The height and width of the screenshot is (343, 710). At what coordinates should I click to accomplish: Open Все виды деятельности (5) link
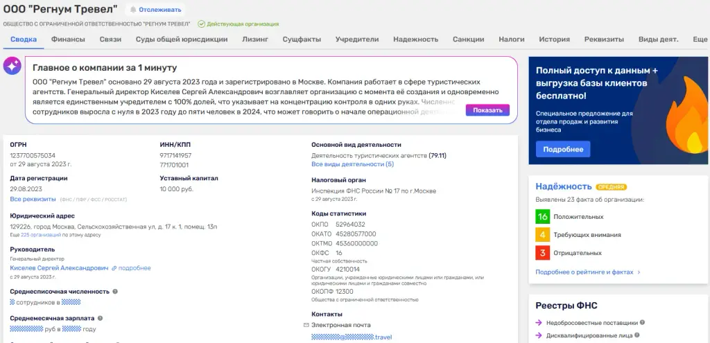(353, 164)
